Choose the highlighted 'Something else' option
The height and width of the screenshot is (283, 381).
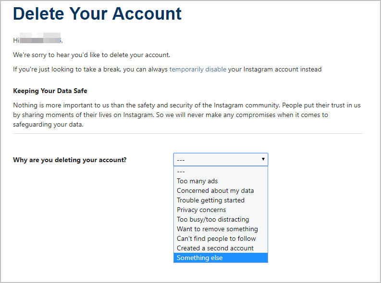[x=221, y=258]
